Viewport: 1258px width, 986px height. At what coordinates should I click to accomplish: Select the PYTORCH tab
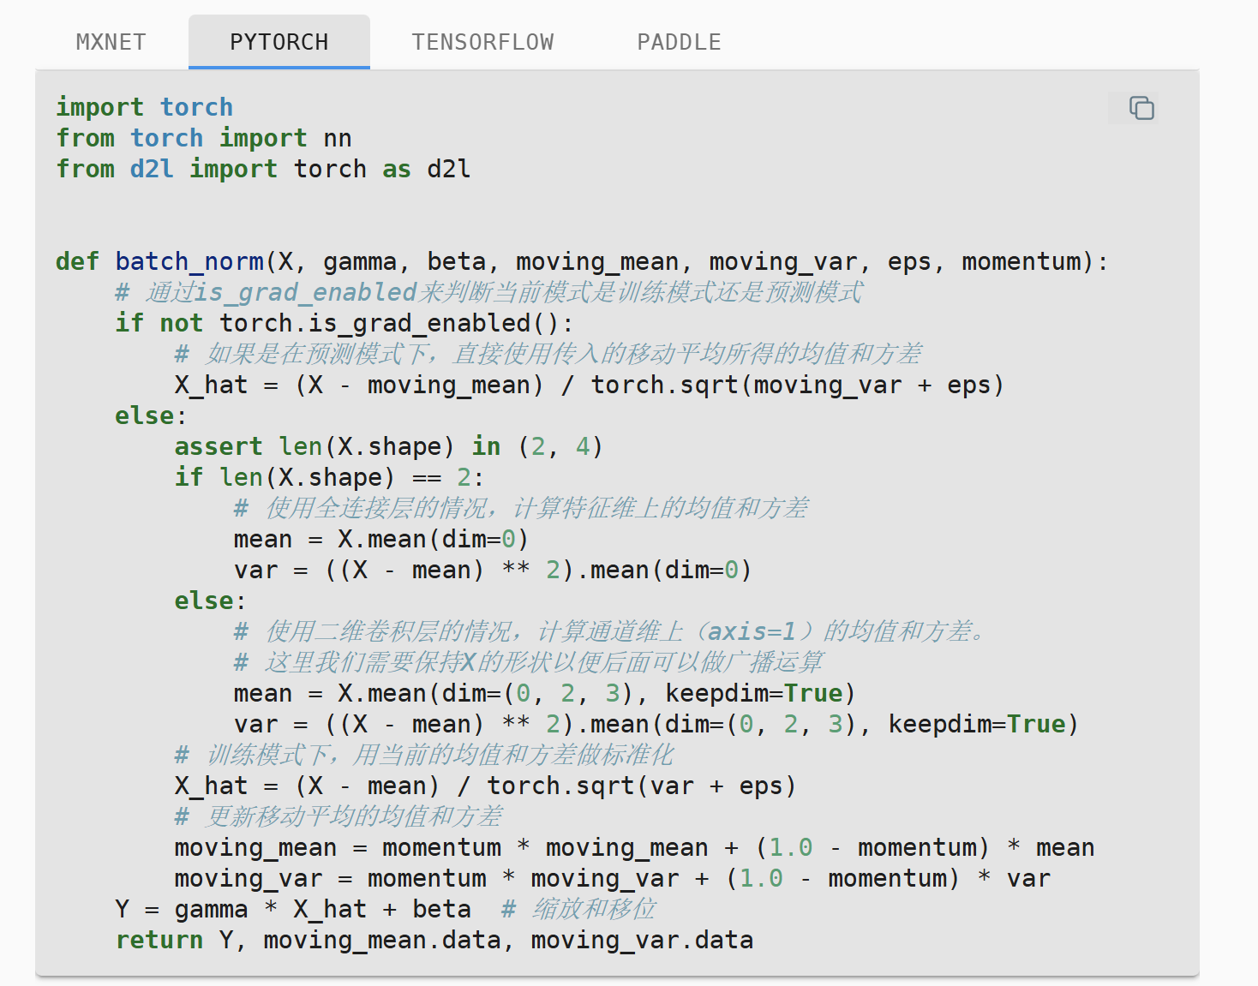point(279,42)
